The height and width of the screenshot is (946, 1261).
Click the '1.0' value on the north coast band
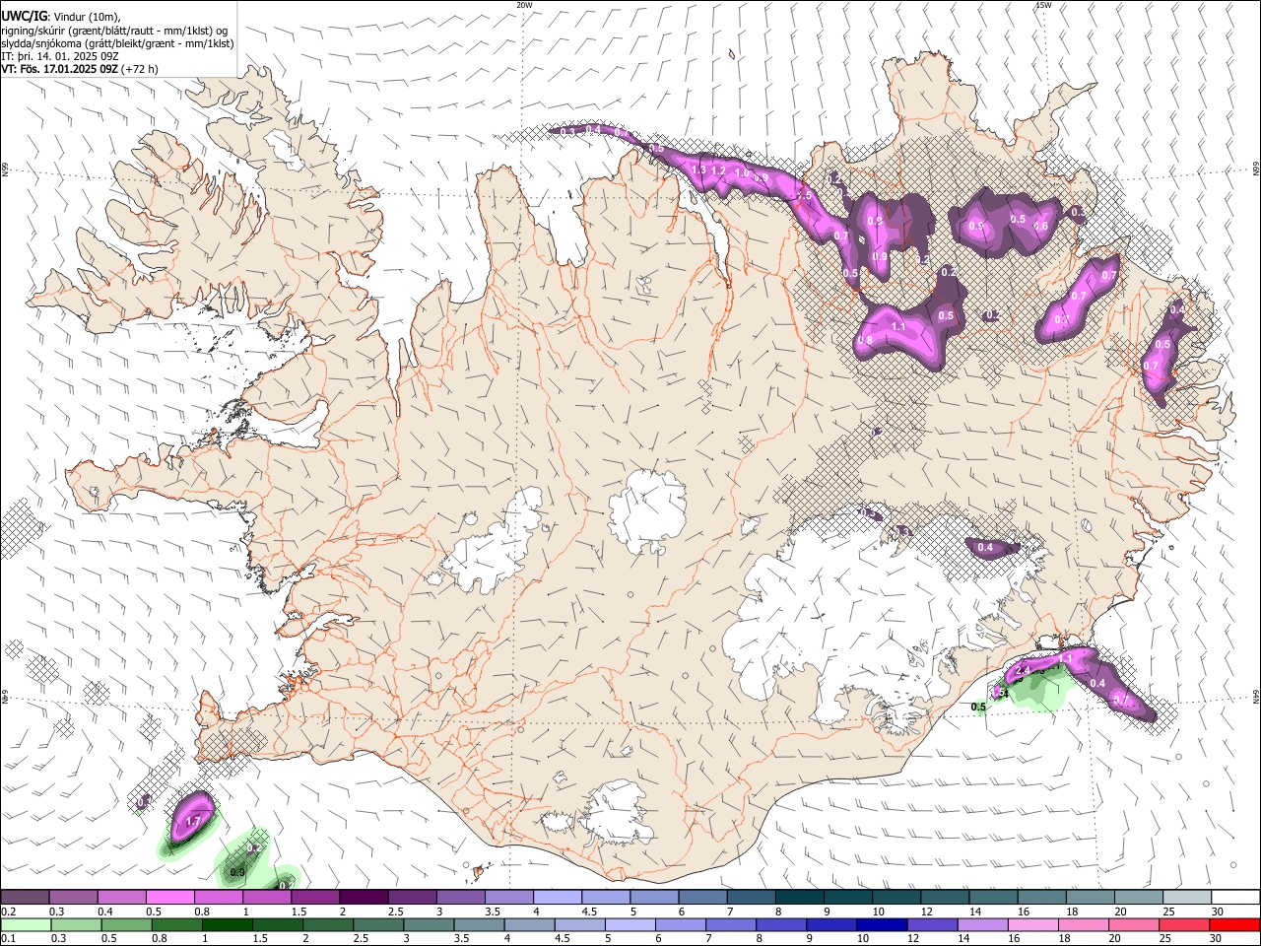pos(742,173)
